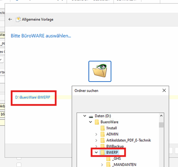Select the BWBackup folder
Screen dimensions: 178x167
click(115, 146)
